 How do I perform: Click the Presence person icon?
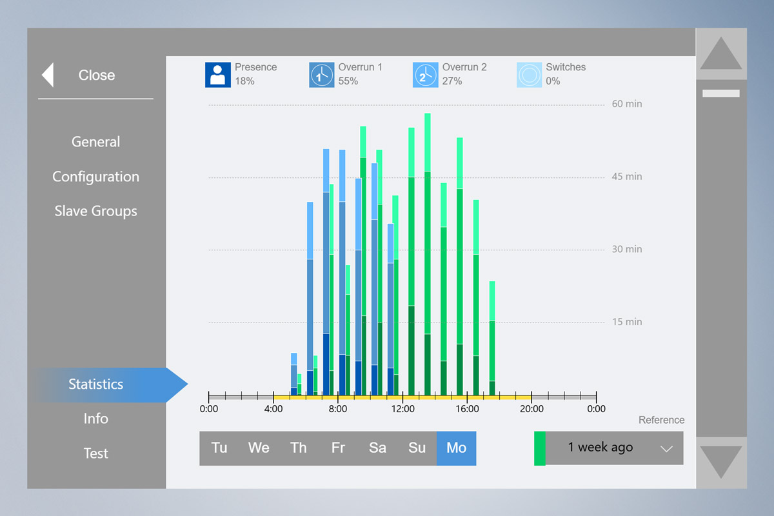click(x=218, y=75)
